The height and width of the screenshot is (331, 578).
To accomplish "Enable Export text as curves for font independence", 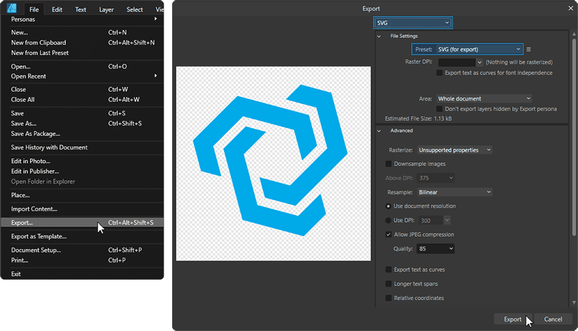I will click(439, 73).
